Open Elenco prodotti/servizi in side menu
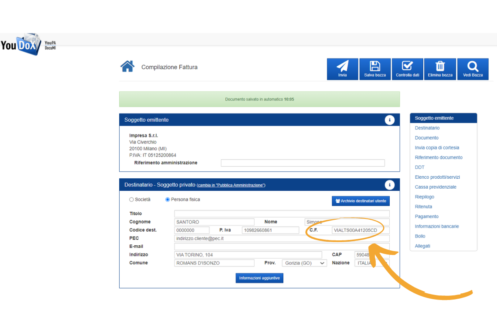 coord(437,177)
